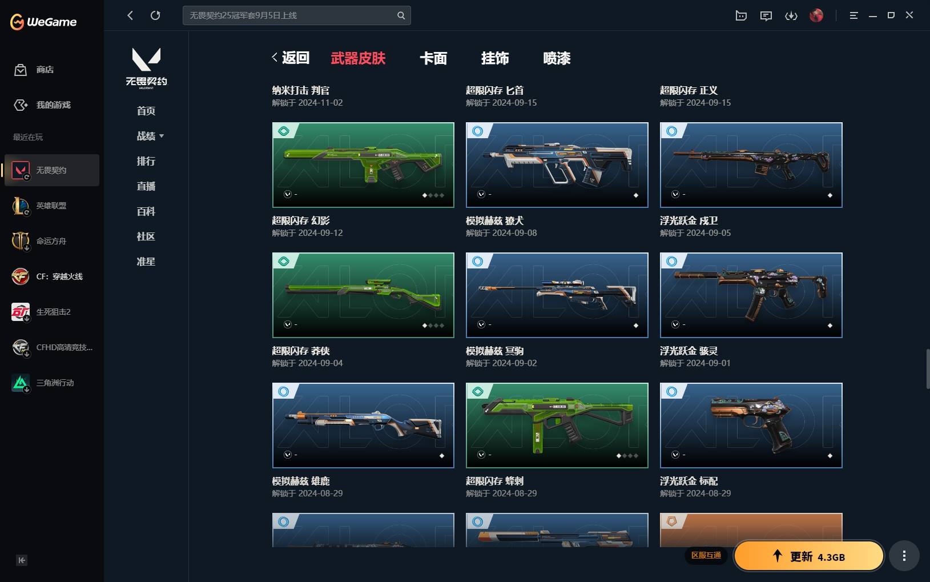Open the 超限闪存 莽侠 skin thumbnail
Viewport: 930px width, 582px height.
[363, 295]
